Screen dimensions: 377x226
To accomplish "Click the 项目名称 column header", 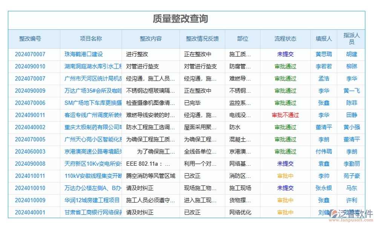I will (x=89, y=38).
